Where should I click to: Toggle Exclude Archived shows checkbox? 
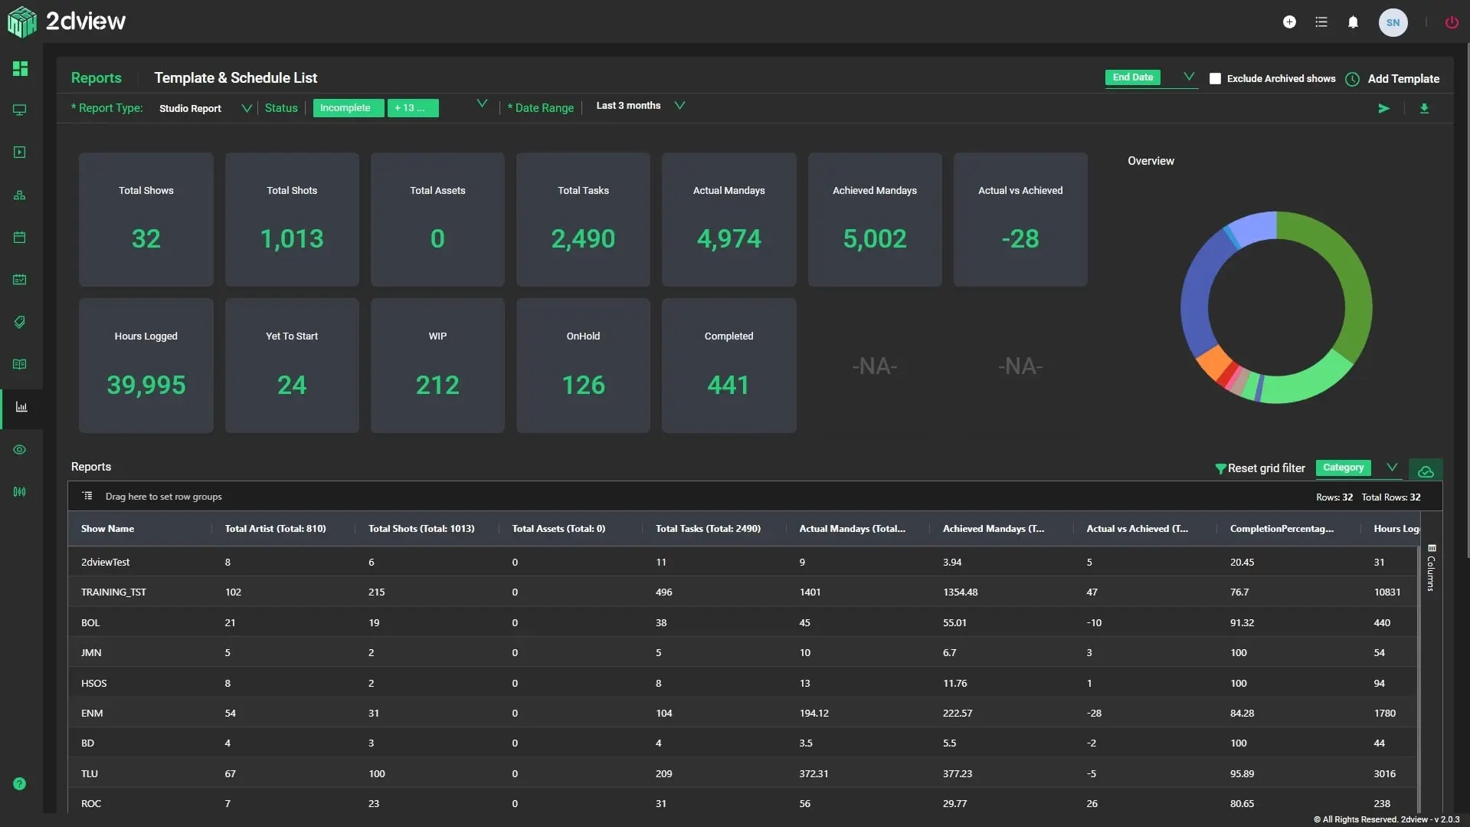click(1215, 79)
